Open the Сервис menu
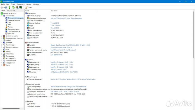This screenshot has width=195, height=110. tap(29, 4)
